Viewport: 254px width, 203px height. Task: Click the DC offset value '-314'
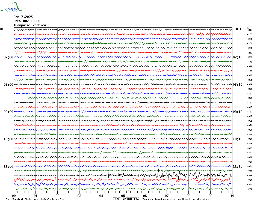click(250, 166)
